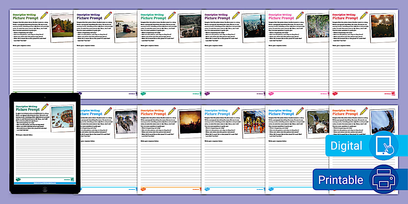The image size is (408, 204).
Task: Select the pencil icon on the beach worksheet
Action: tap(108, 16)
